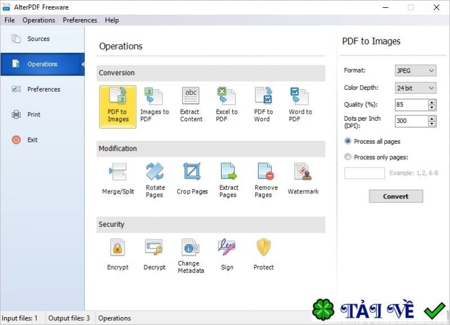Click the Quality (%) input field

pyautogui.click(x=412, y=105)
